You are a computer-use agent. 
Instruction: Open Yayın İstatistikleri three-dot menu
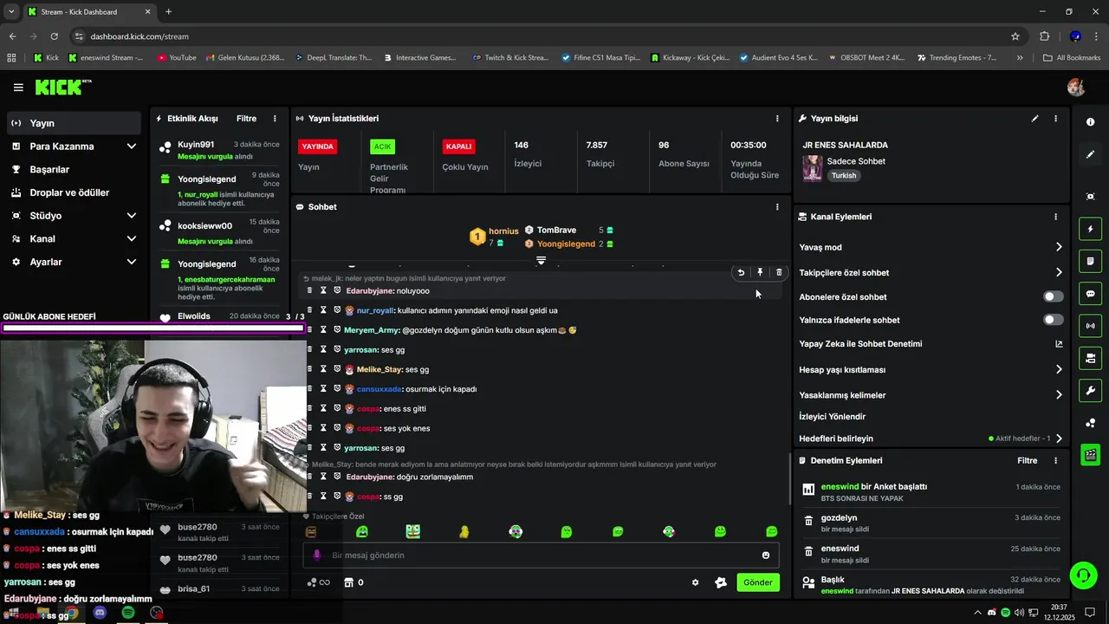[777, 119]
